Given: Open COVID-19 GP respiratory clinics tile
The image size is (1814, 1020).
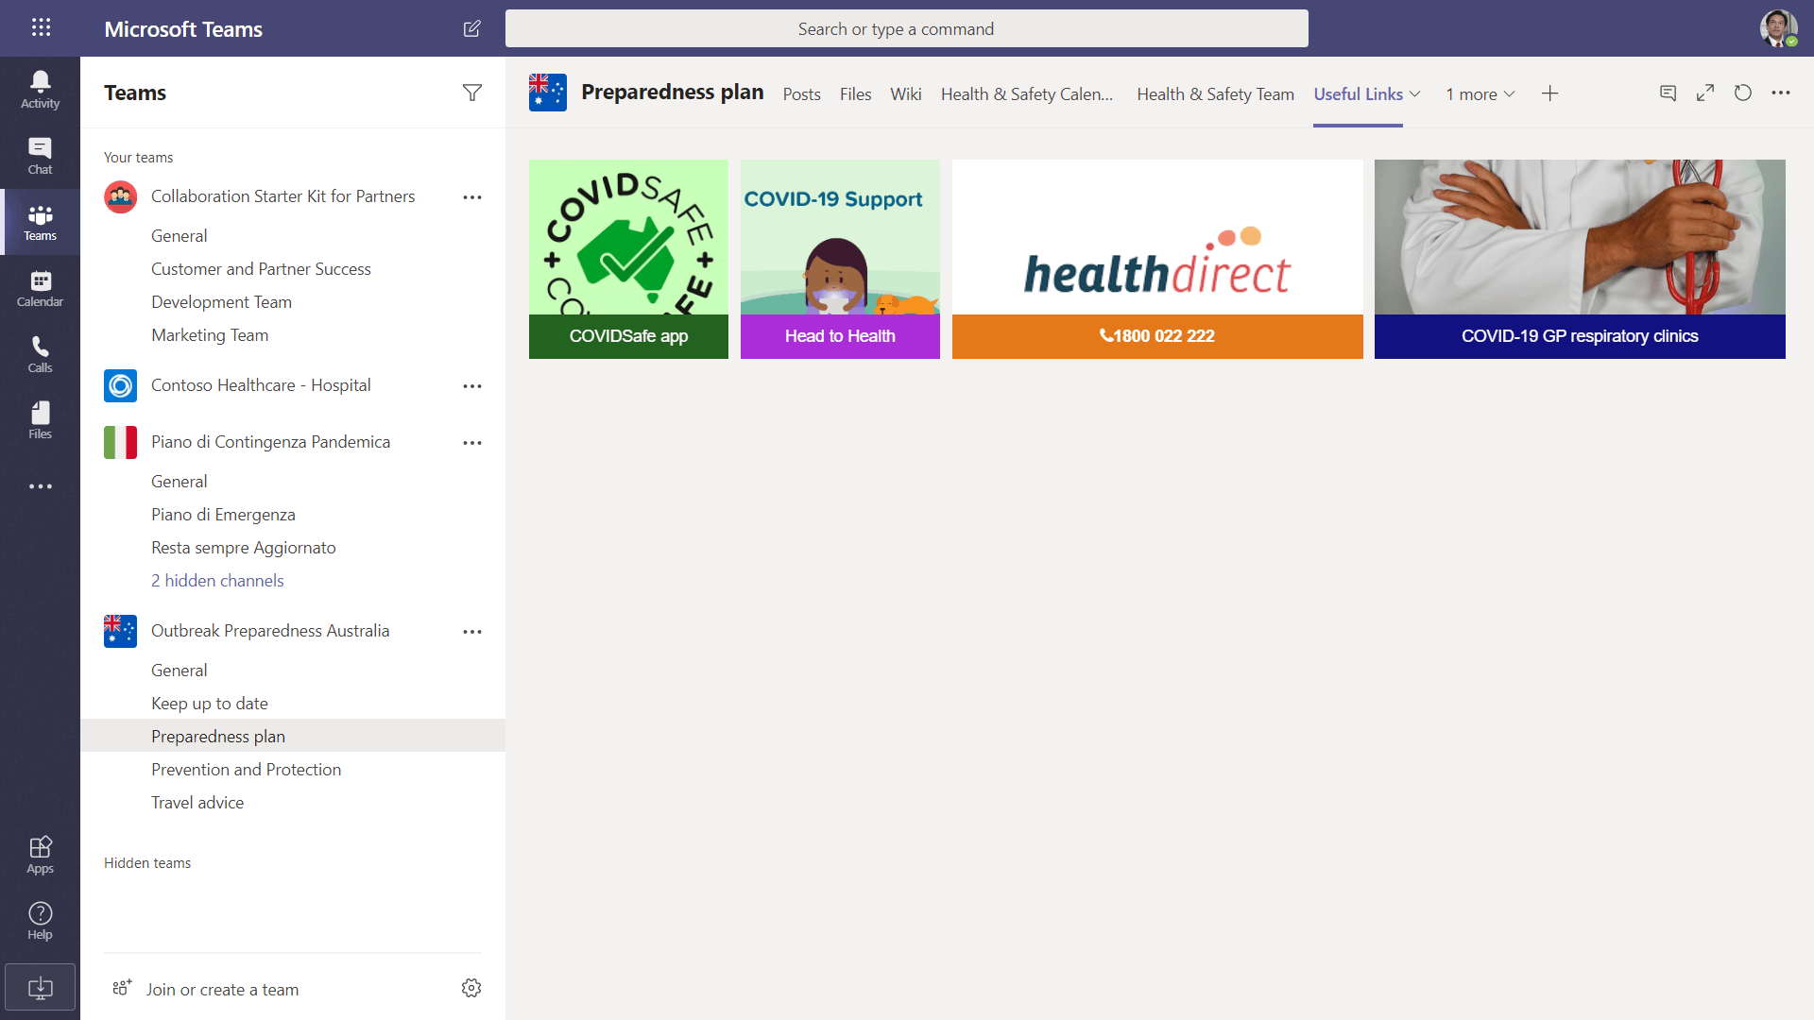Looking at the screenshot, I should 1580,259.
